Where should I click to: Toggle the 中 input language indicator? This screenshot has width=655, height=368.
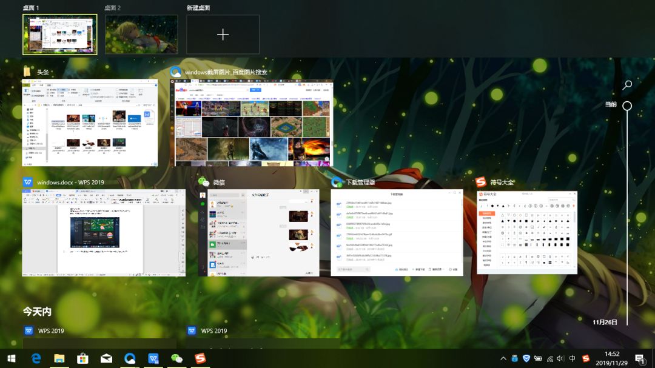click(x=573, y=358)
